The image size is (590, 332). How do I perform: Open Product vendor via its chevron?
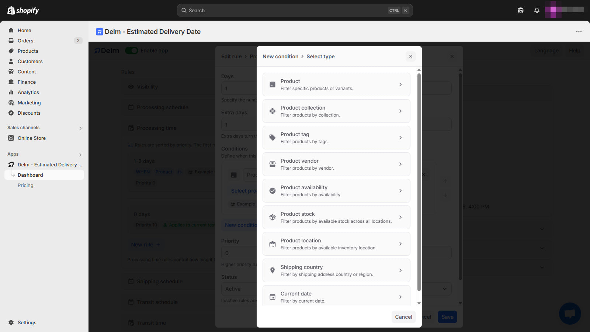[x=400, y=164]
